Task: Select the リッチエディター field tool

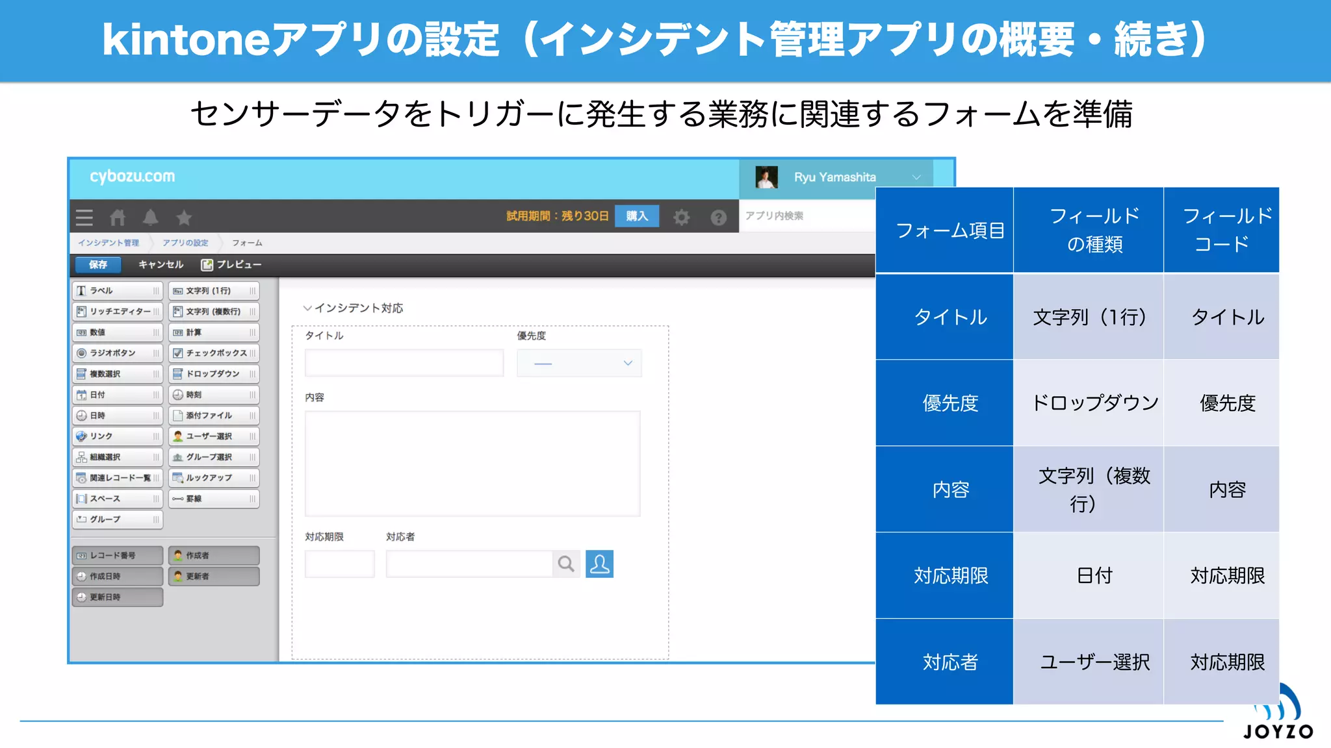Action: 117,311
